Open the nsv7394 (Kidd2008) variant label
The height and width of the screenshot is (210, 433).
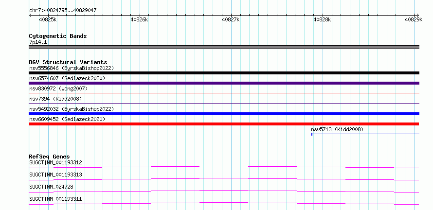pyautogui.click(x=55, y=99)
